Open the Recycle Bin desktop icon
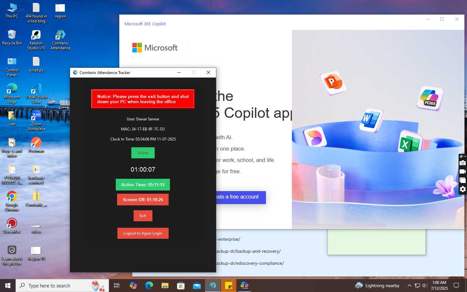Screen dimensions: 467x292 point(12,37)
